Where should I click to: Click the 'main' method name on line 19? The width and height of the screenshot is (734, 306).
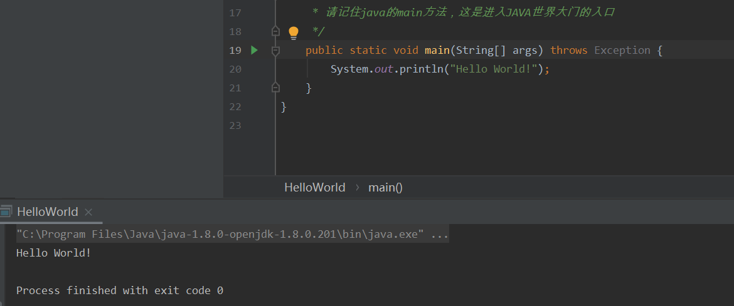(x=437, y=50)
